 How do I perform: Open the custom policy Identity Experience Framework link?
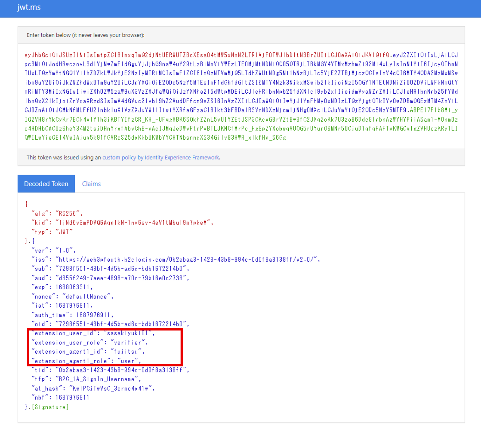click(x=161, y=157)
